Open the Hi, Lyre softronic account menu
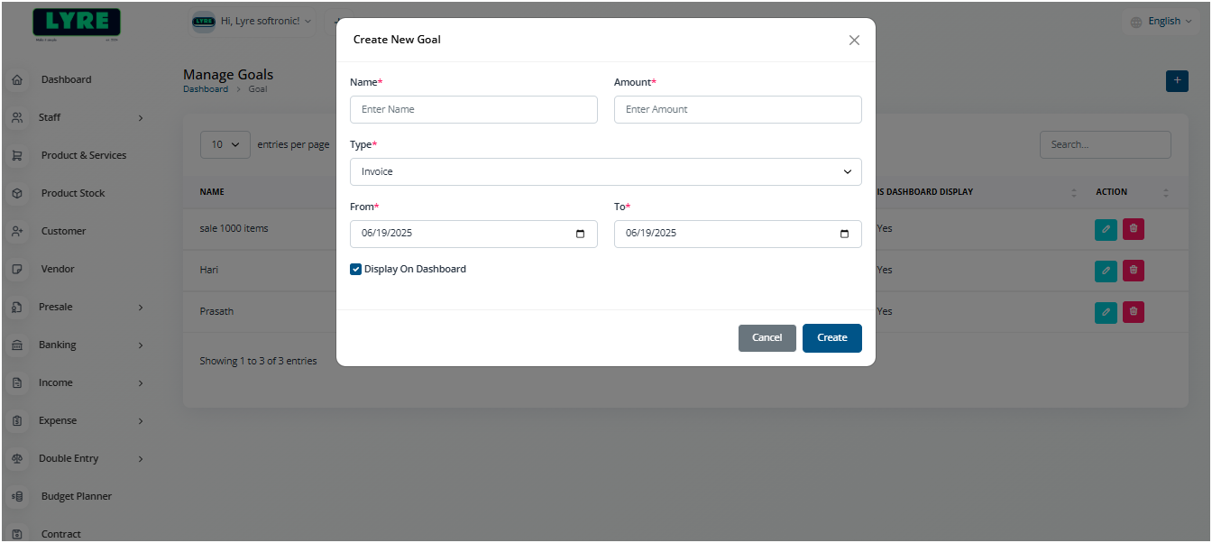Screen dimensions: 1212x543 pos(251,20)
